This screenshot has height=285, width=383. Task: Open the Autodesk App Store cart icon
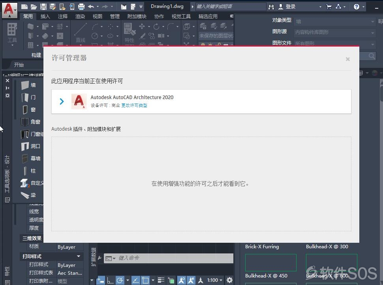(329, 7)
